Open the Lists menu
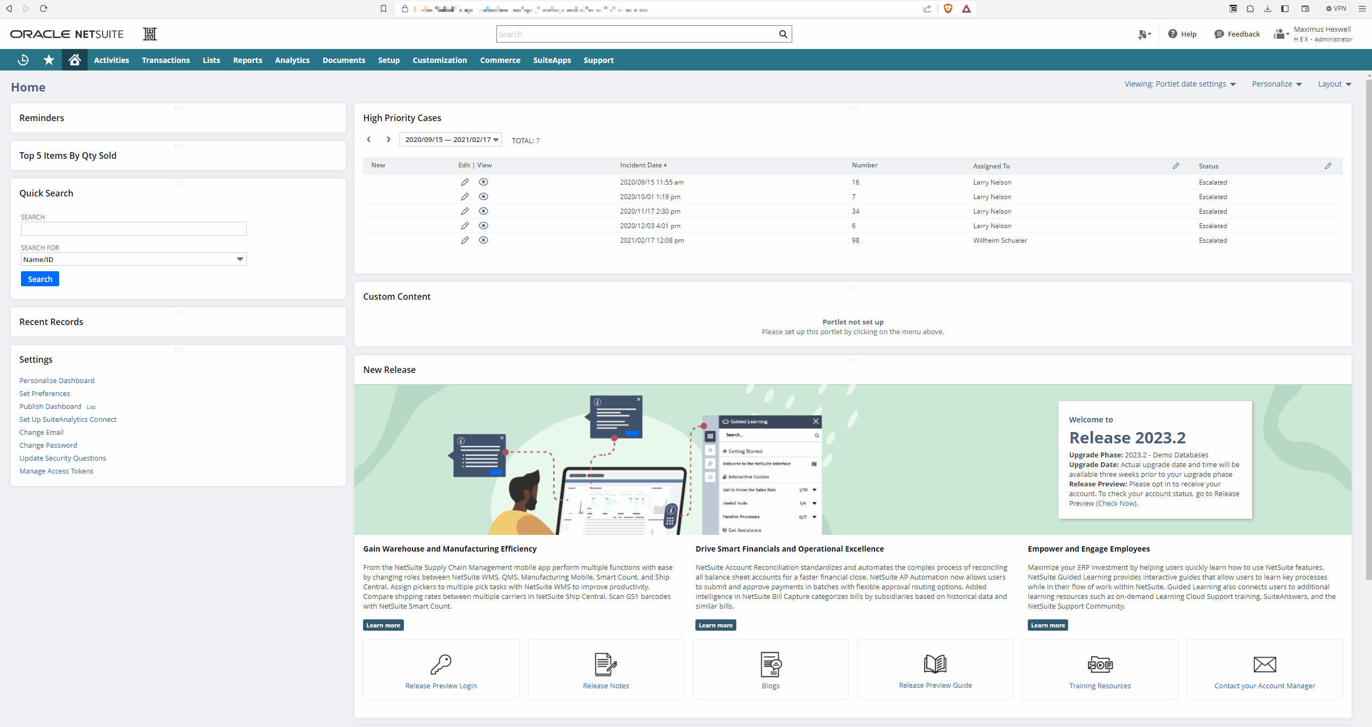The width and height of the screenshot is (1372, 727). coord(211,60)
